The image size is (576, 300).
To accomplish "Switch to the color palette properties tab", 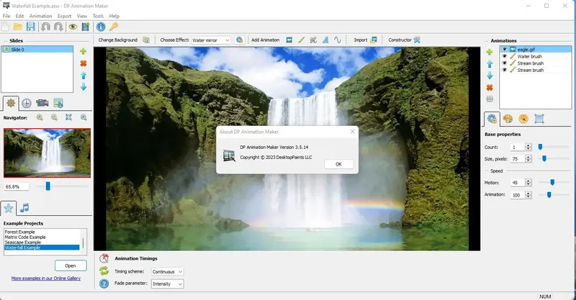I will click(x=508, y=119).
